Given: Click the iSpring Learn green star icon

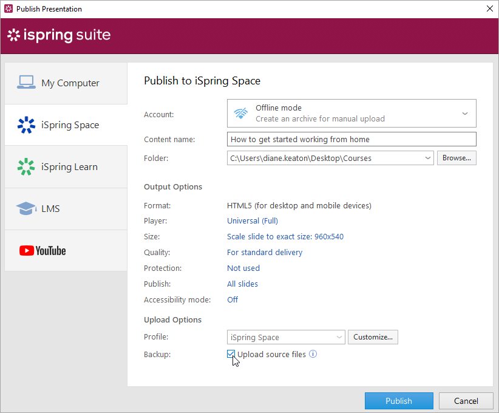Looking at the screenshot, I should [26, 166].
